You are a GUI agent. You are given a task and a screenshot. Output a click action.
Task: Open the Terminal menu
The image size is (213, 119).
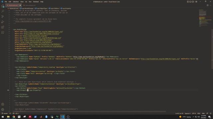36,2
